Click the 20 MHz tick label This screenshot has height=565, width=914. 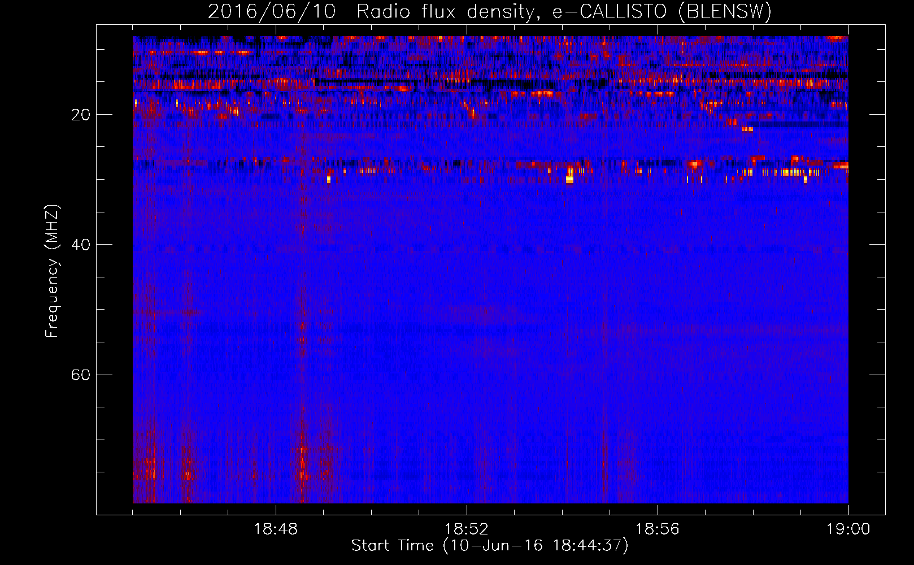pos(80,115)
